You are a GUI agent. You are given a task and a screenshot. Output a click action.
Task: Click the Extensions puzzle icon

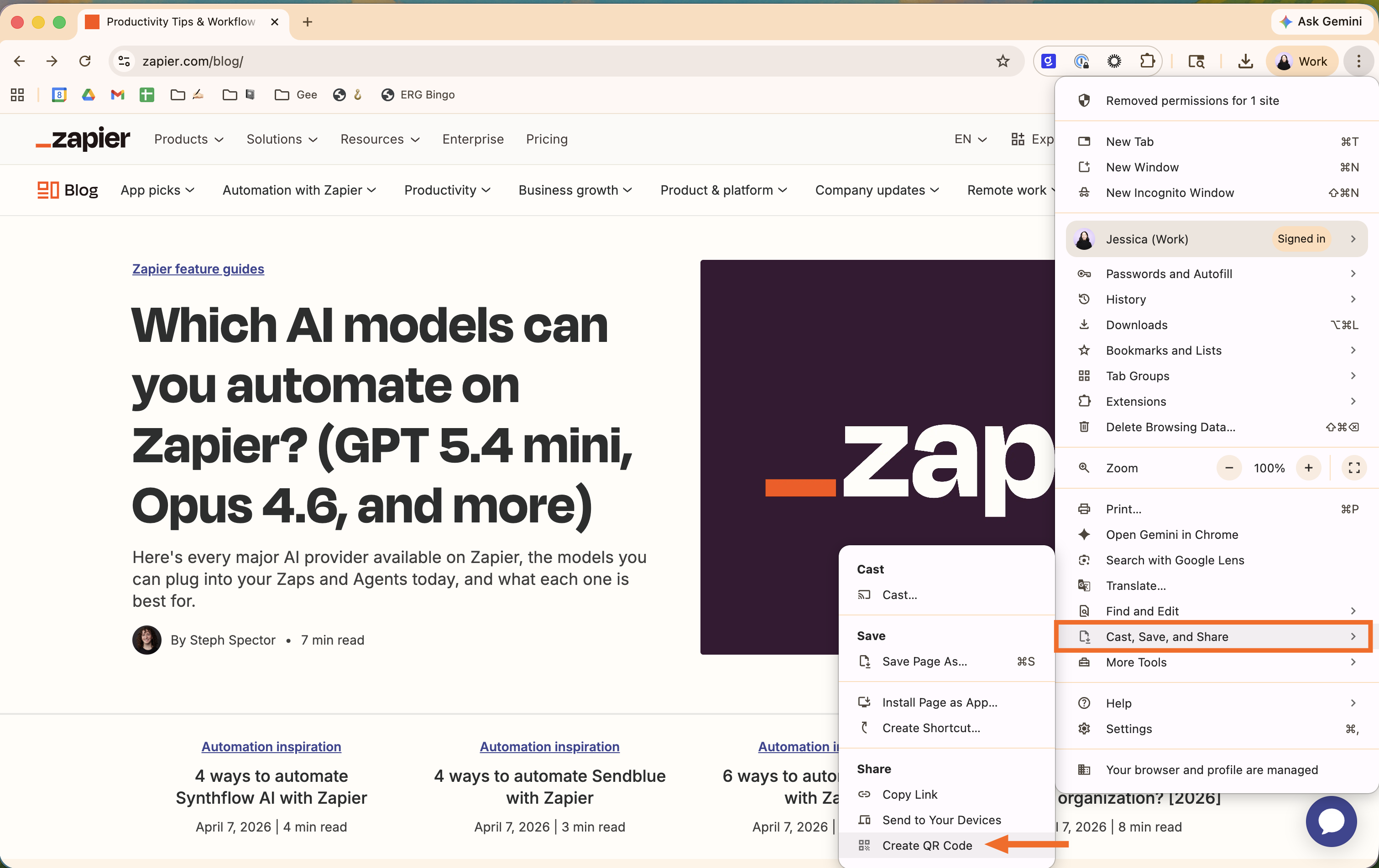point(1148,61)
